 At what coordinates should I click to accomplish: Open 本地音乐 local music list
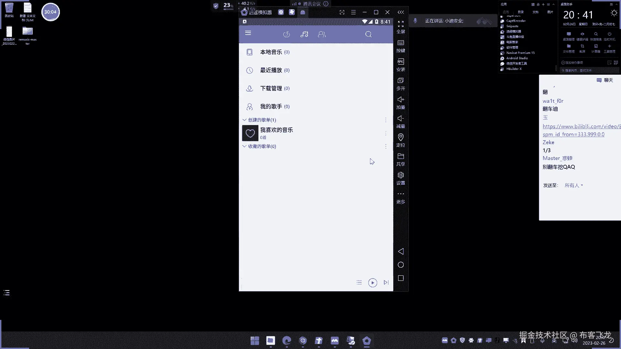pos(271,52)
